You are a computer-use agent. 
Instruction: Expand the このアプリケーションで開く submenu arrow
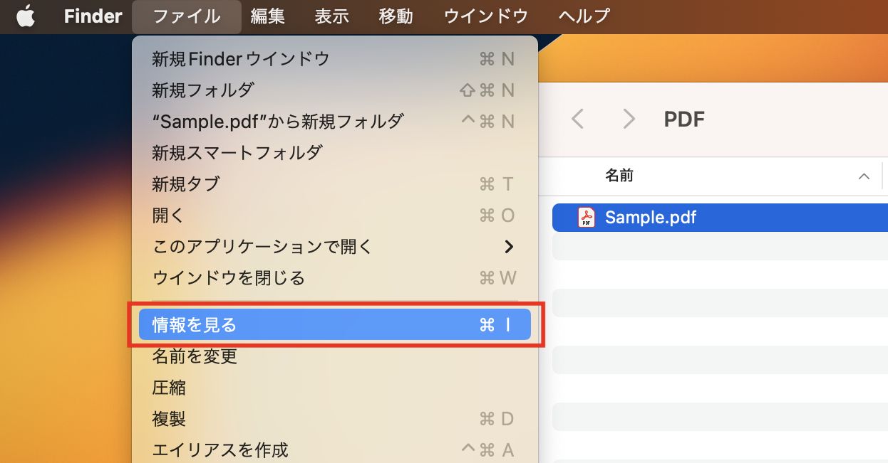pos(510,247)
